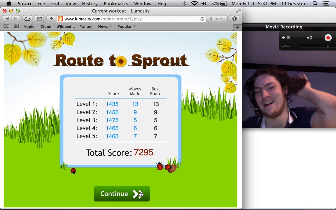Click the Level 2 score 1455
This screenshot has width=336, height=210.
point(112,112)
